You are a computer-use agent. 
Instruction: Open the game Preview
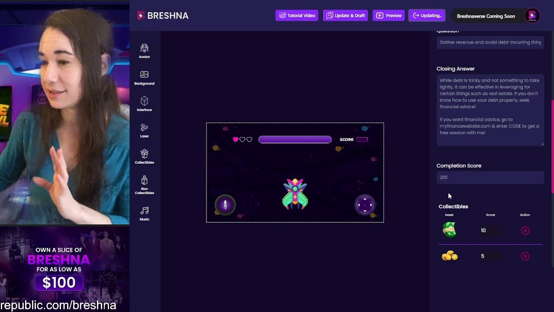click(x=389, y=16)
